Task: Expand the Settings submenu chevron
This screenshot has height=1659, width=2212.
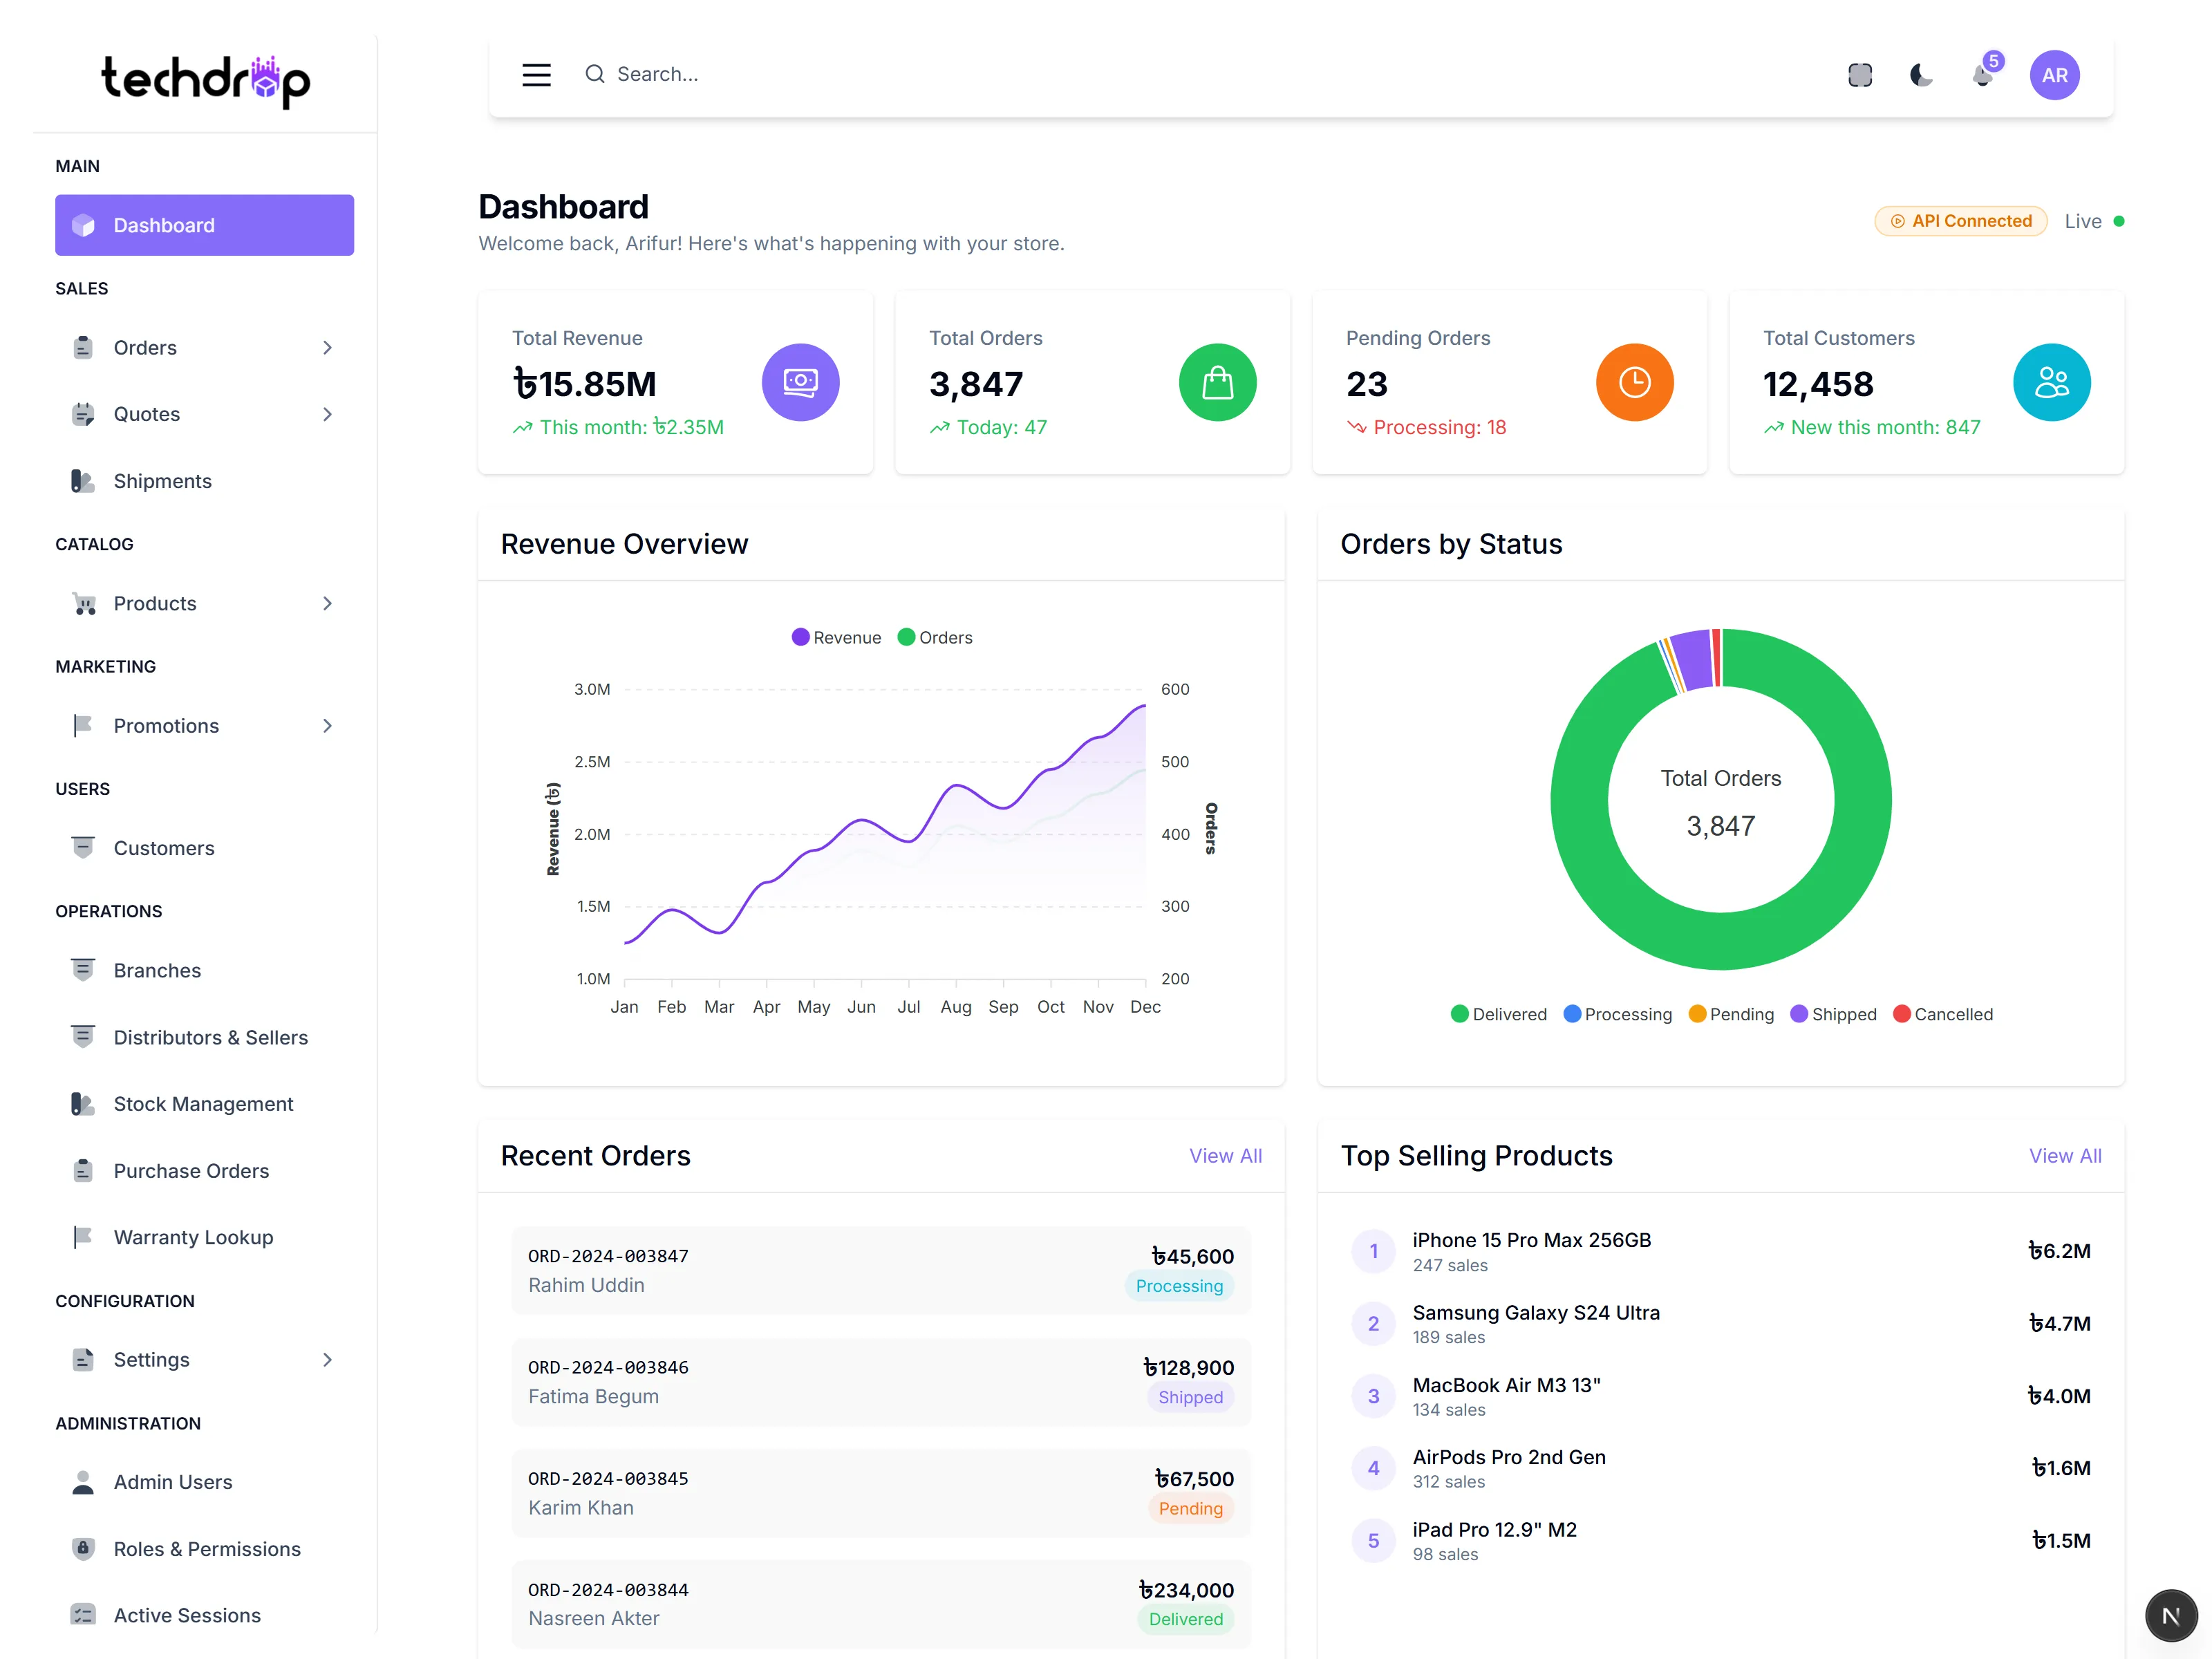Action: (327, 1359)
